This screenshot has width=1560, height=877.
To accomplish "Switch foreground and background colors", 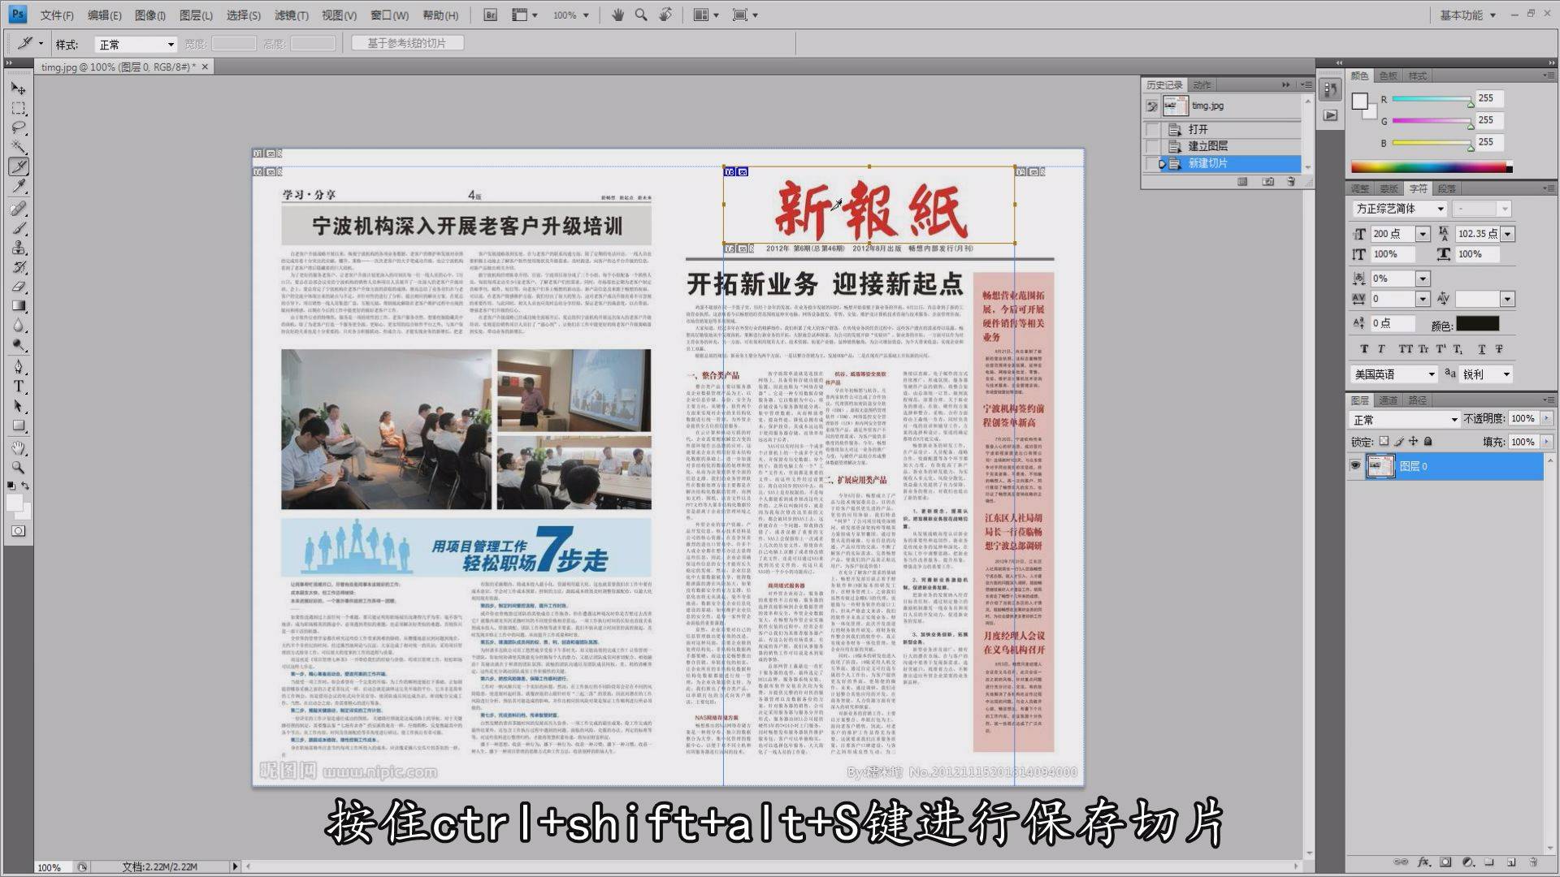I will click(x=26, y=486).
